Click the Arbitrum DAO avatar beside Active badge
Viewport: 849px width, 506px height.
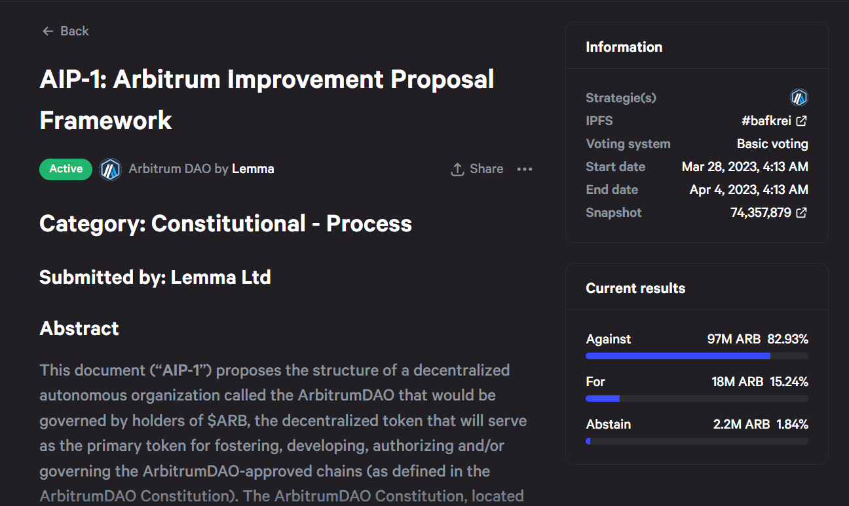110,169
